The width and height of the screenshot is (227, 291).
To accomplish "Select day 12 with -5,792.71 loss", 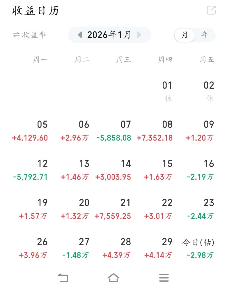I will (30, 170).
